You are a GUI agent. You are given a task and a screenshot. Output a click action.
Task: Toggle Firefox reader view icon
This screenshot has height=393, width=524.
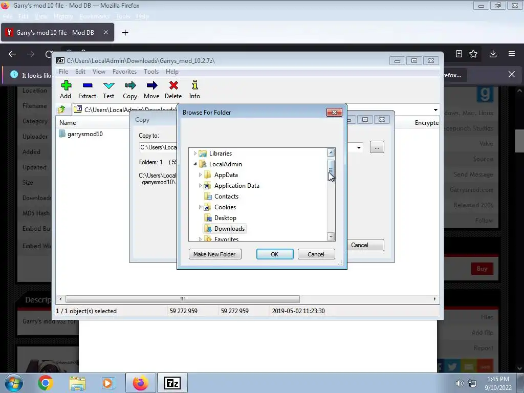[x=459, y=54]
